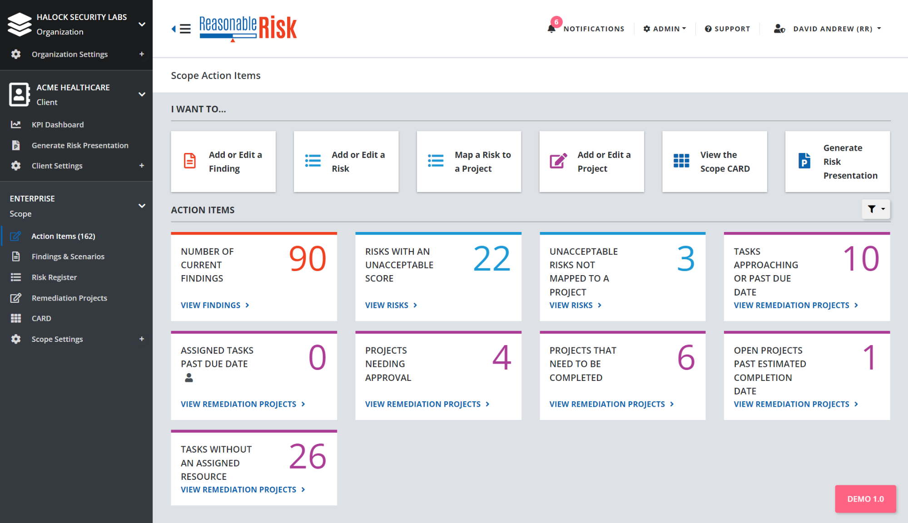Viewport: 908px width, 523px height.
Task: Collapse the Acme Healthcare client section
Action: point(142,94)
